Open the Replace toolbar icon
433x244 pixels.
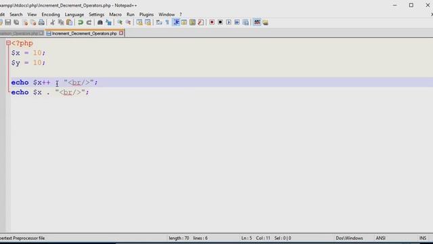(108, 22)
